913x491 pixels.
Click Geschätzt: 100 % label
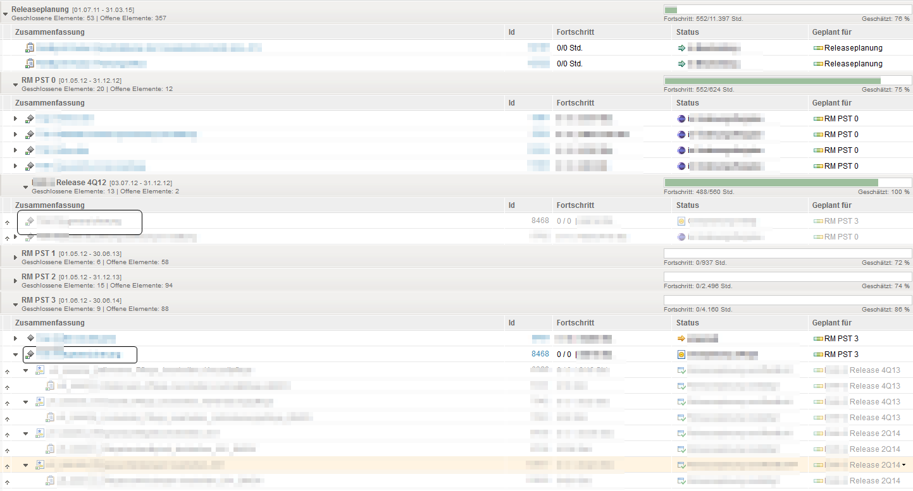[884, 192]
